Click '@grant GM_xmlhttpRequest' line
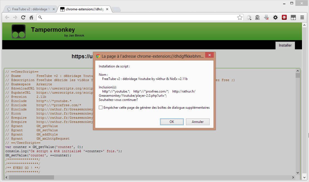The image size is (309, 182). (38, 139)
